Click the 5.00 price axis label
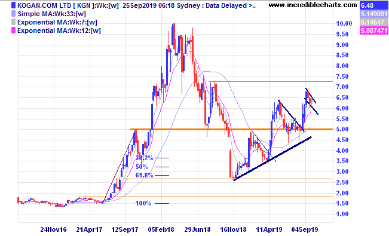Screen dimensions: 389x236 point(342,129)
